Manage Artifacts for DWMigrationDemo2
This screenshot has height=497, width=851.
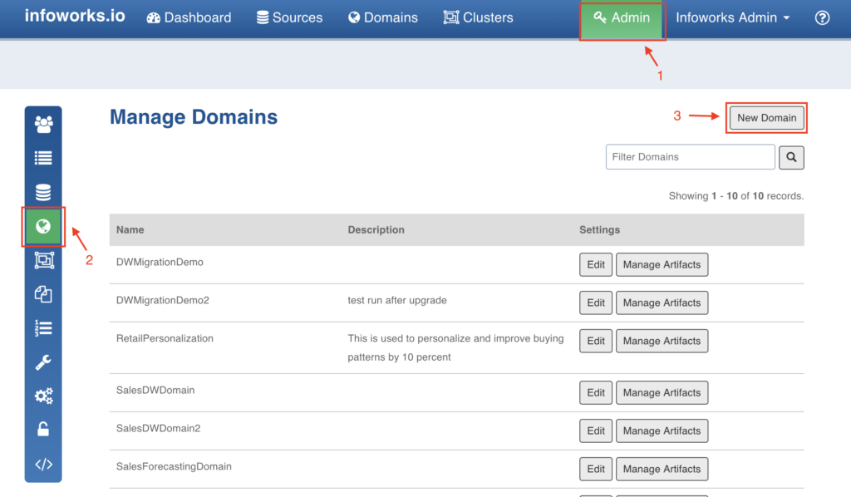[662, 303]
